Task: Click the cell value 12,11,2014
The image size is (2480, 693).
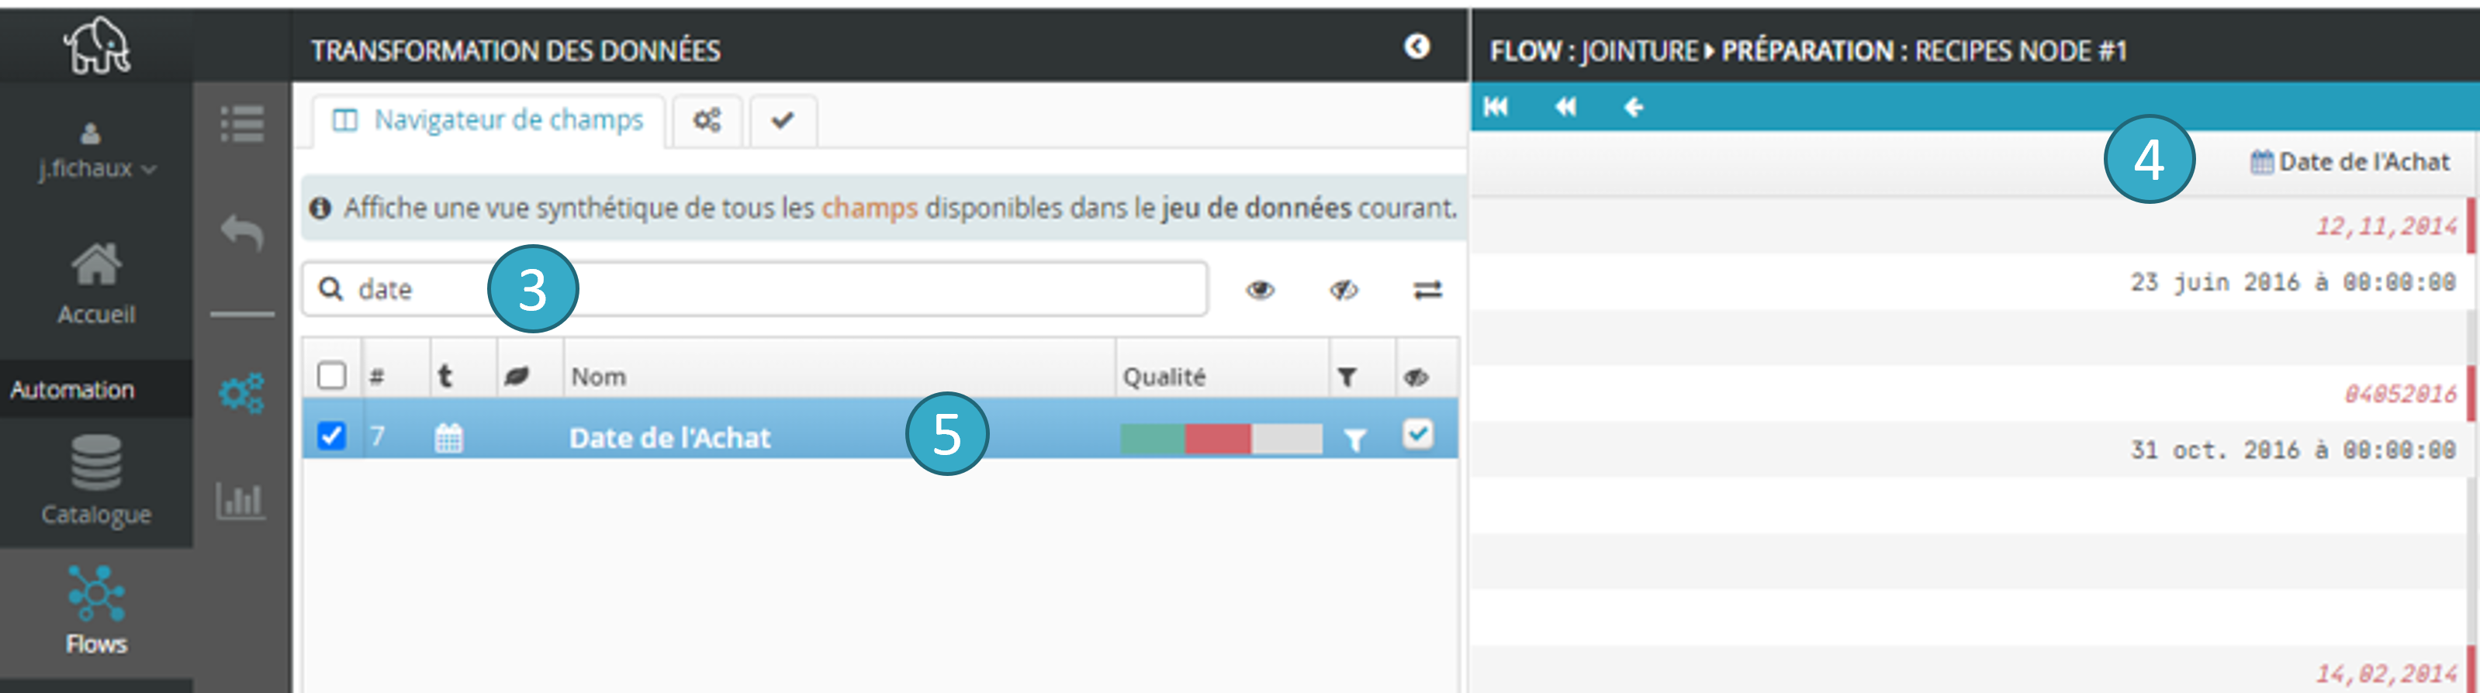Action: tap(2385, 226)
